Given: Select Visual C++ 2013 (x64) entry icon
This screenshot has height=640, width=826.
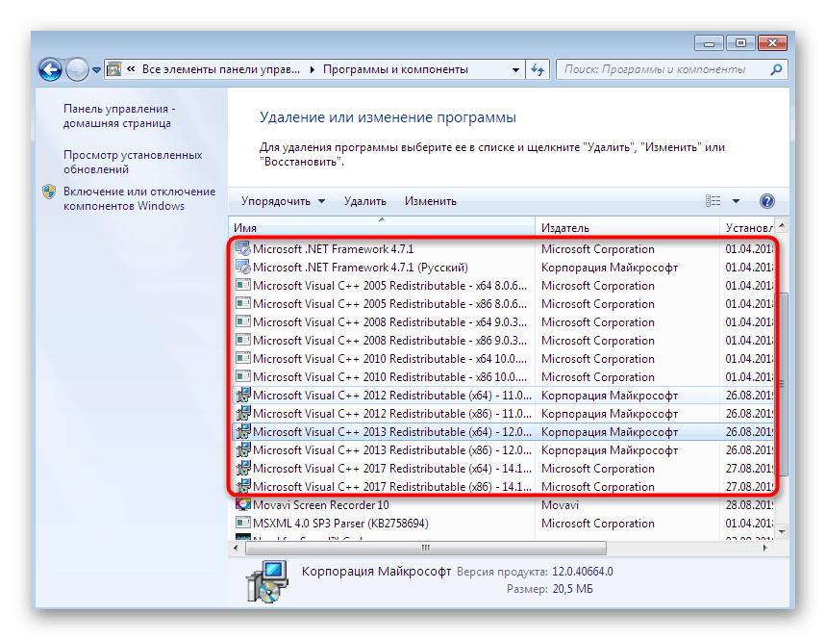Looking at the screenshot, I should [243, 431].
